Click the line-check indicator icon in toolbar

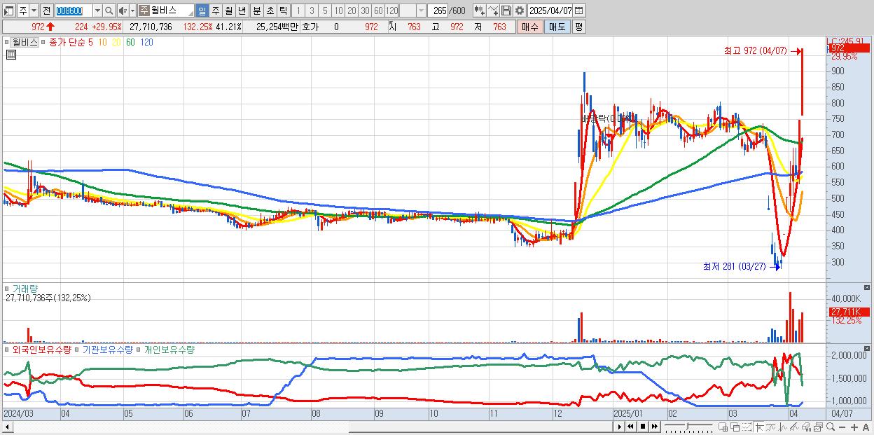point(493,11)
